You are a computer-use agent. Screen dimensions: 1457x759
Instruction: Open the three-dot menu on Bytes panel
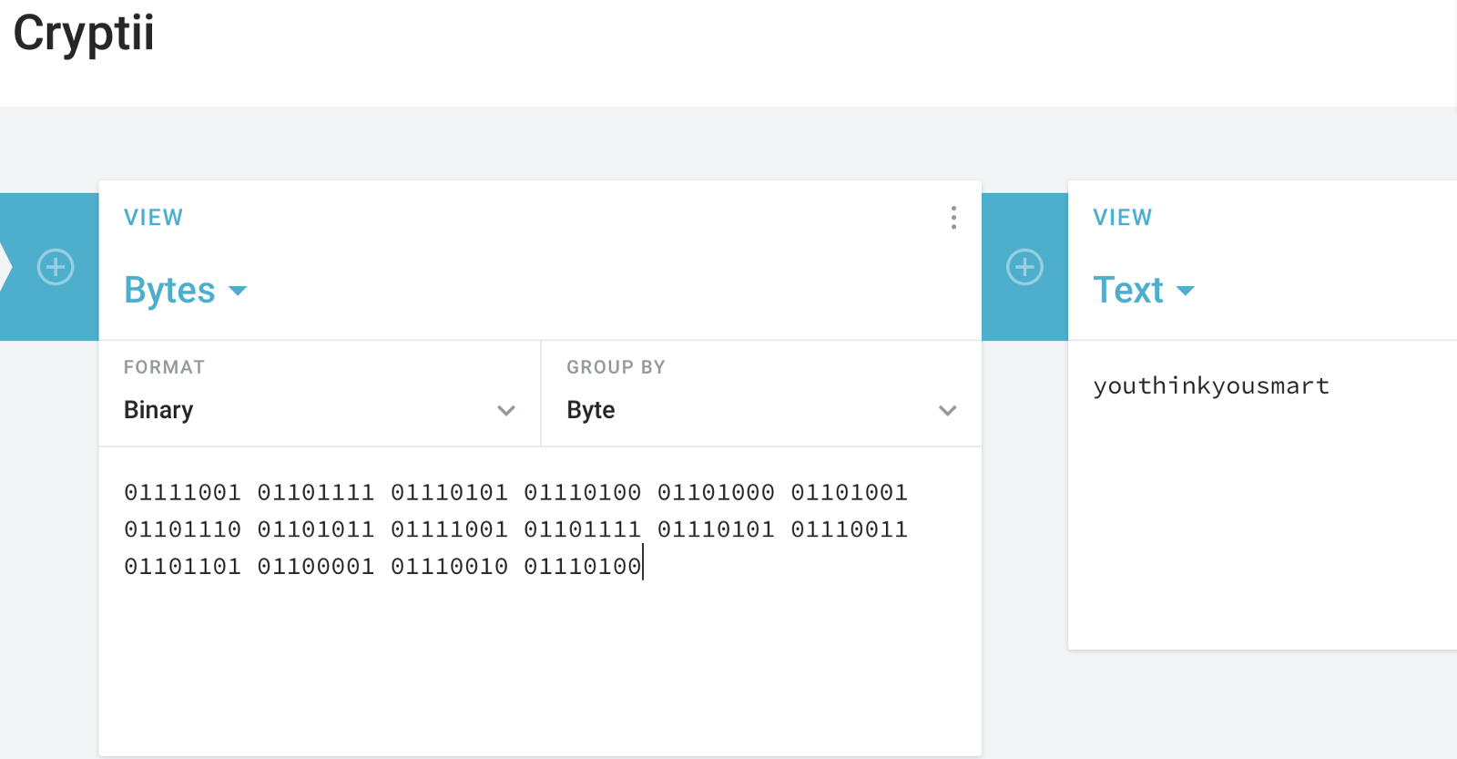coord(953,218)
